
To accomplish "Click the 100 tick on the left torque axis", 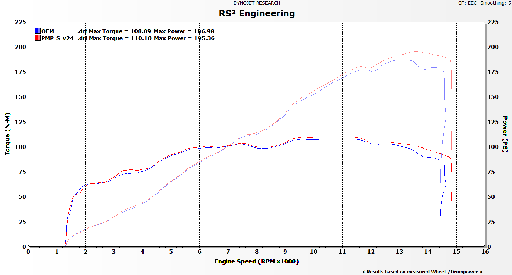I will (21, 147).
